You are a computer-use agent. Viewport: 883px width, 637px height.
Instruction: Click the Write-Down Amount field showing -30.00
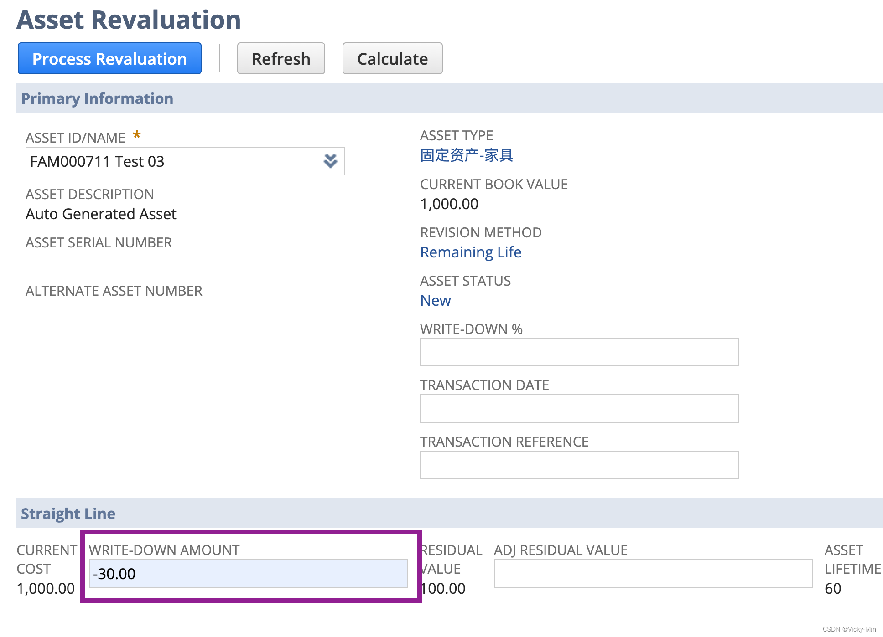248,574
